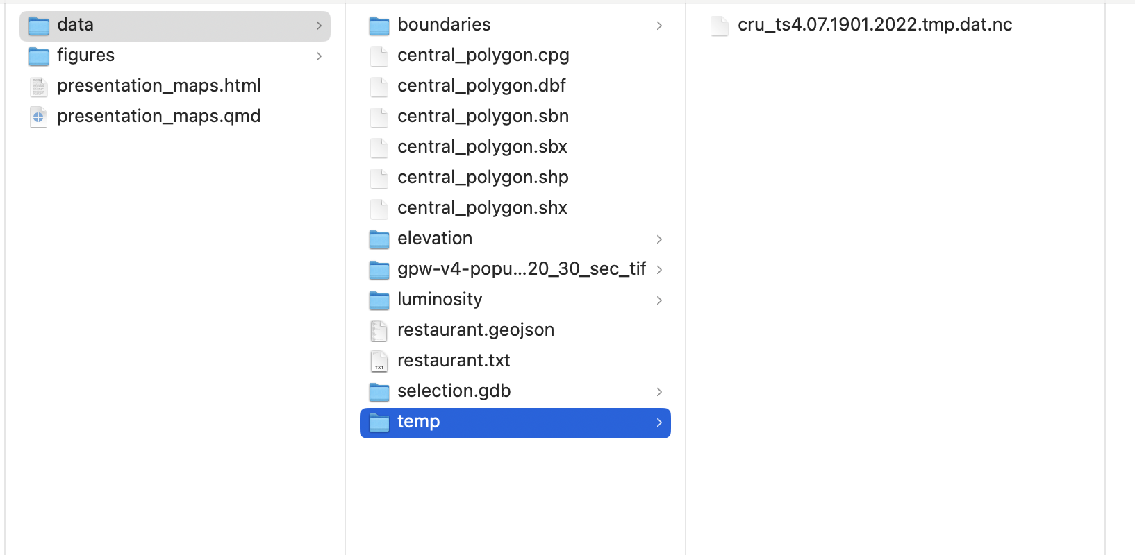This screenshot has width=1135, height=555.
Task: Select the temp folder row
Action: (515, 422)
